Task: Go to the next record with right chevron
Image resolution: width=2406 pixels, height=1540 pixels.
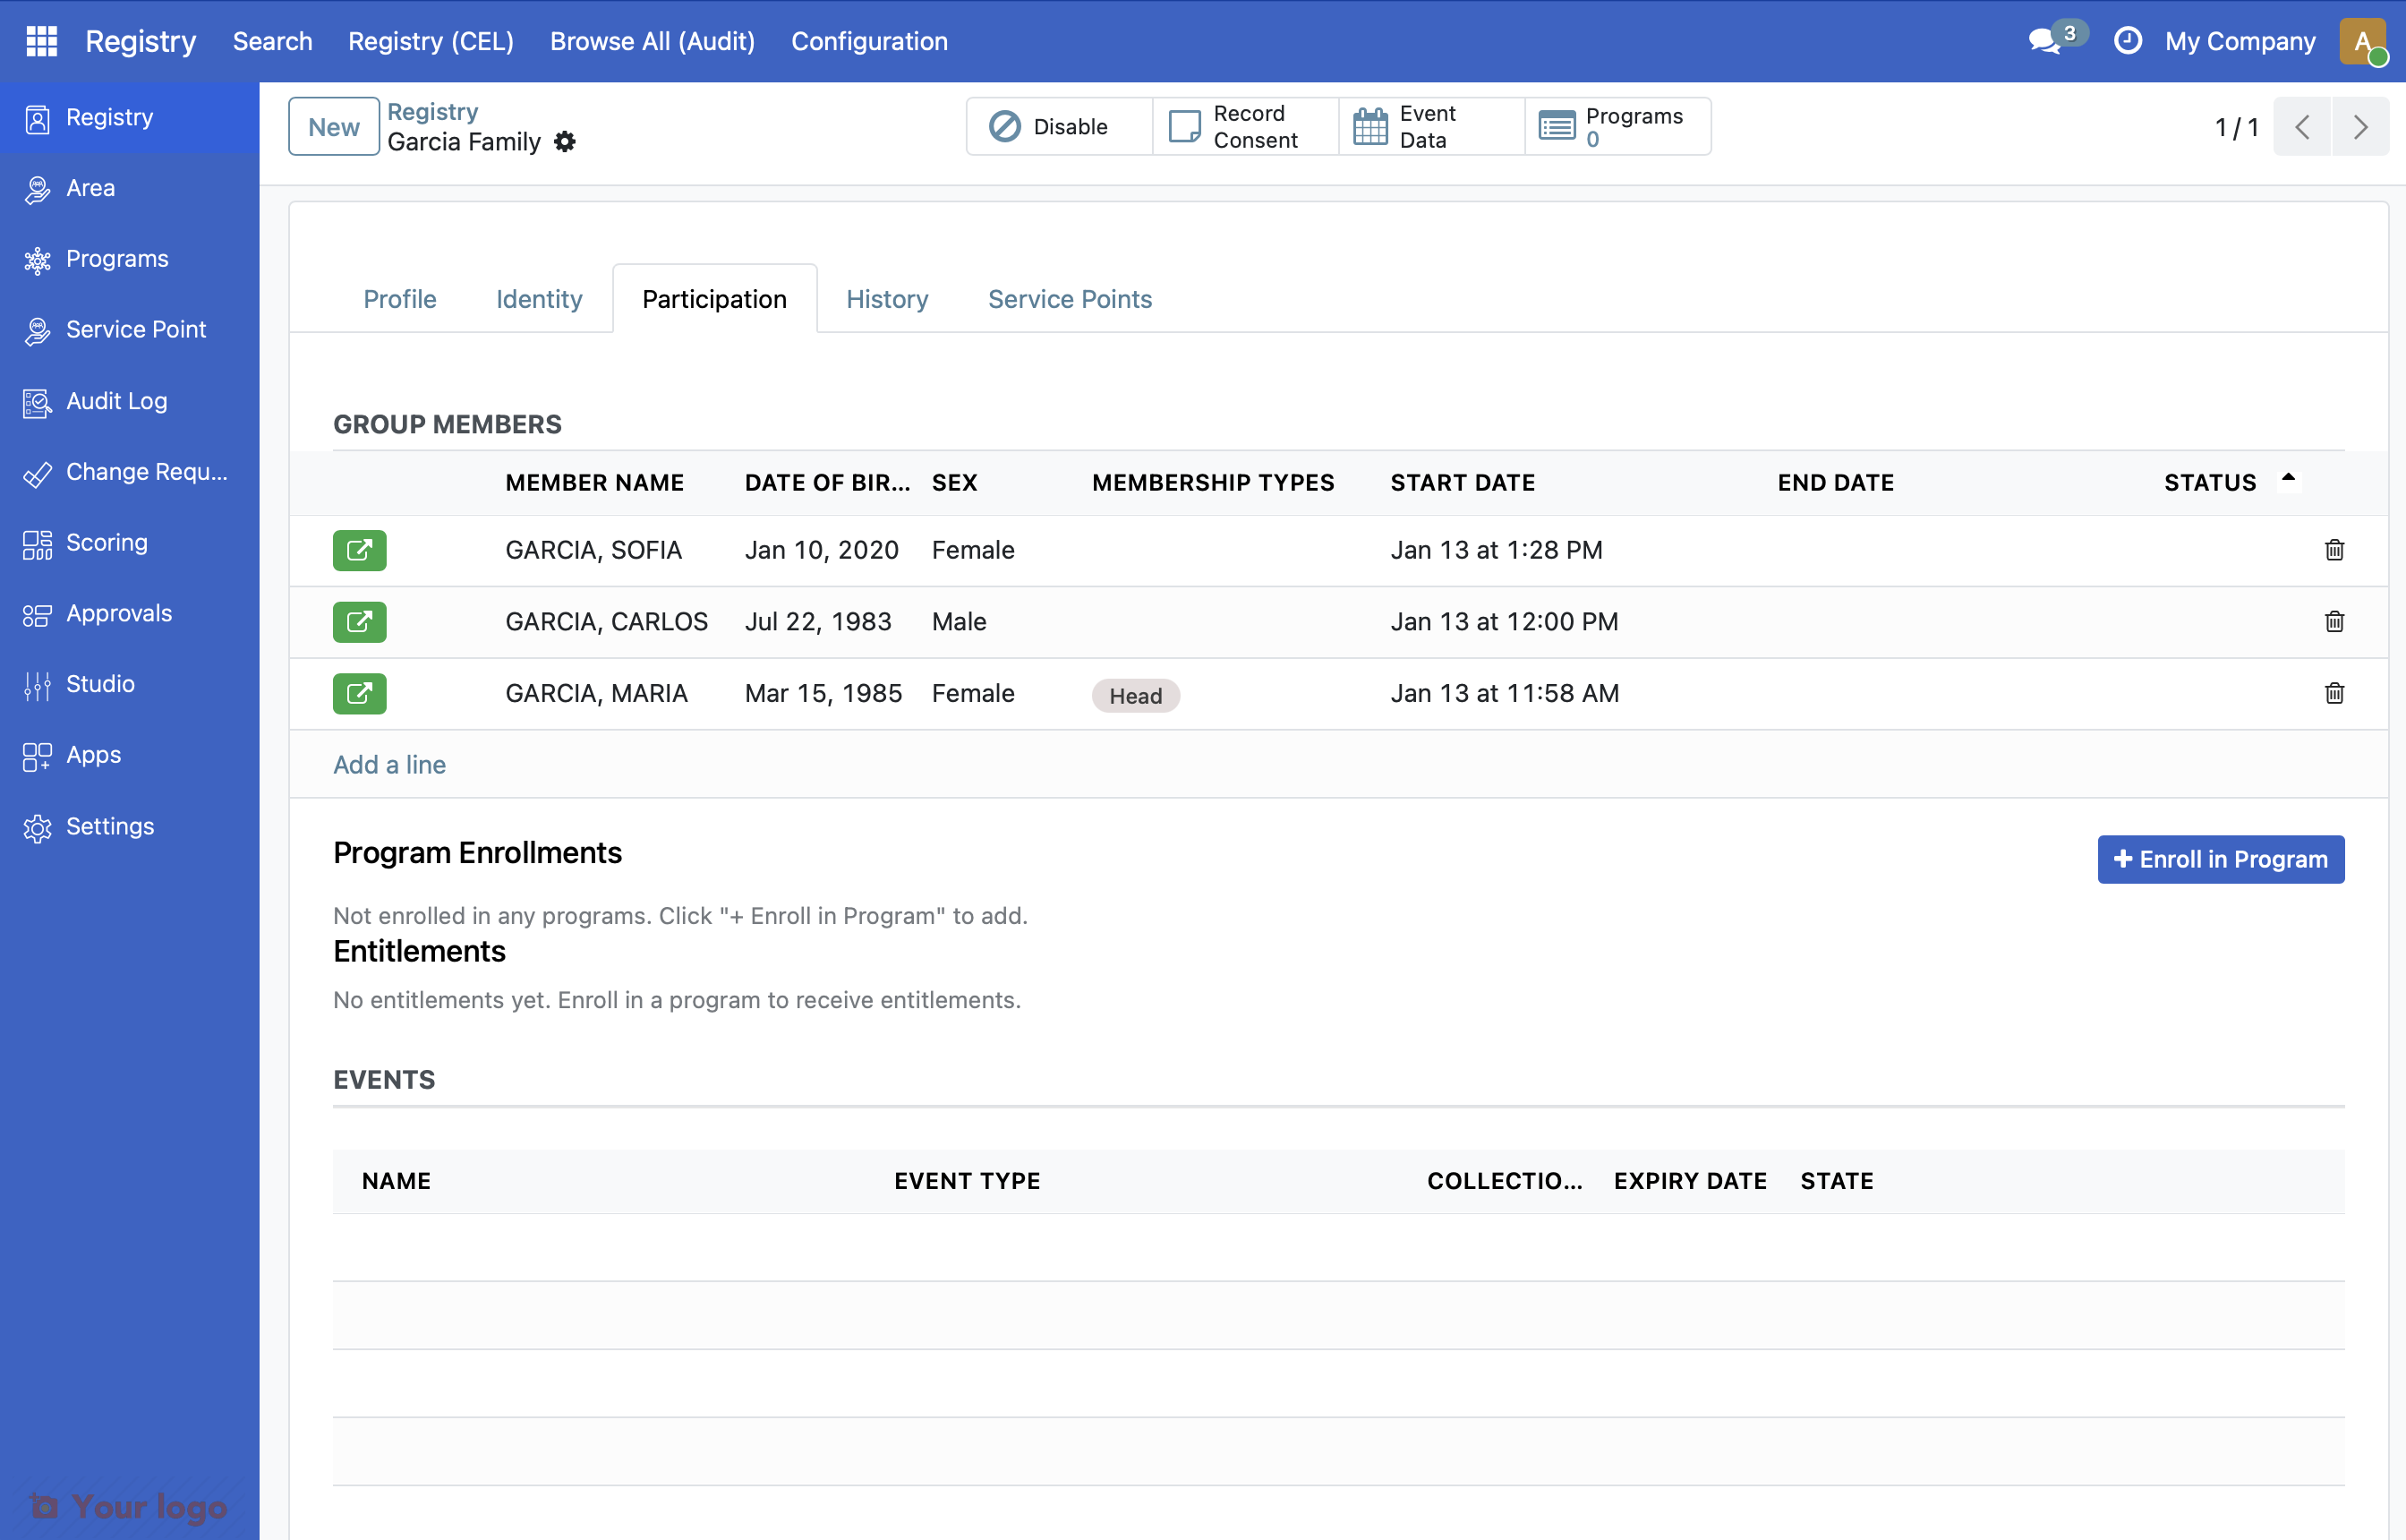Action: point(2359,127)
